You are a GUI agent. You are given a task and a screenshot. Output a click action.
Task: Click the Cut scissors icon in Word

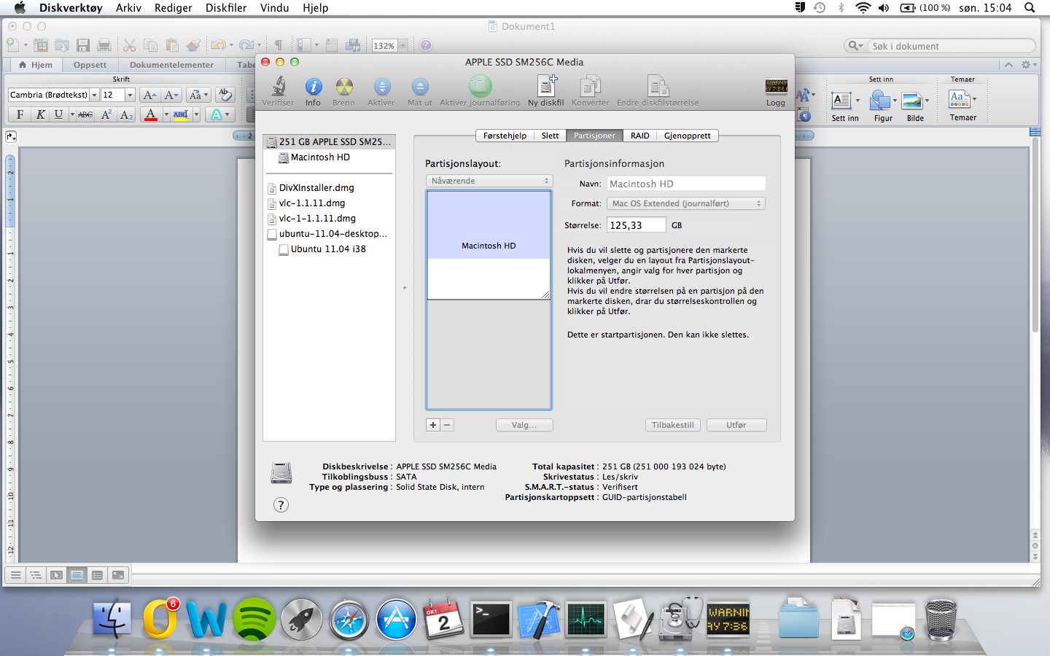pyautogui.click(x=129, y=45)
